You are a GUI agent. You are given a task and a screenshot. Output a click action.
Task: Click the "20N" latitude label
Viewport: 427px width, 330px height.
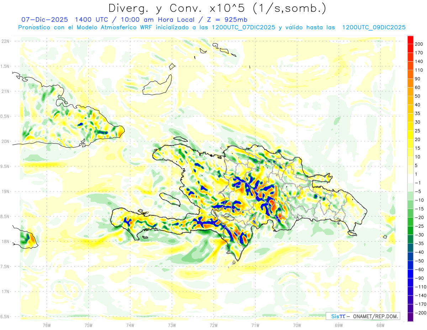click(5, 141)
